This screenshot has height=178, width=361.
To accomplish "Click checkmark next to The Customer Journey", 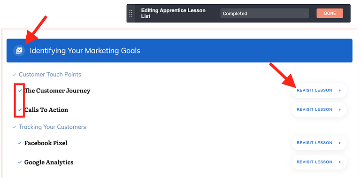I will tap(20, 91).
